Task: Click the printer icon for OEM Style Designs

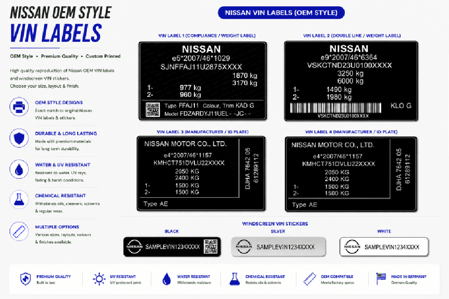Action: pyautogui.click(x=19, y=107)
